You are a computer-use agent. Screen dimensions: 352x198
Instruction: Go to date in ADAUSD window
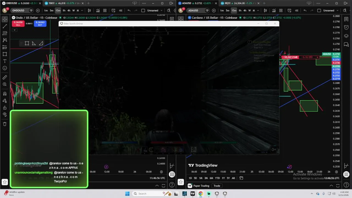click(241, 178)
